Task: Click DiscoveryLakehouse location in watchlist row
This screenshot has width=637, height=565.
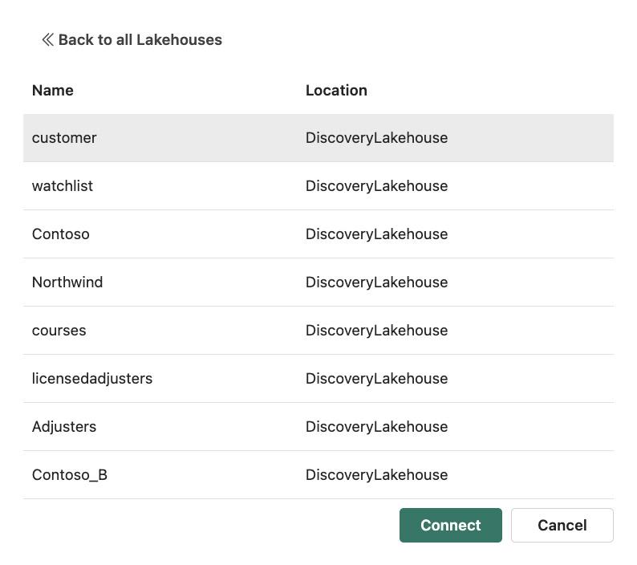Action: coord(376,186)
